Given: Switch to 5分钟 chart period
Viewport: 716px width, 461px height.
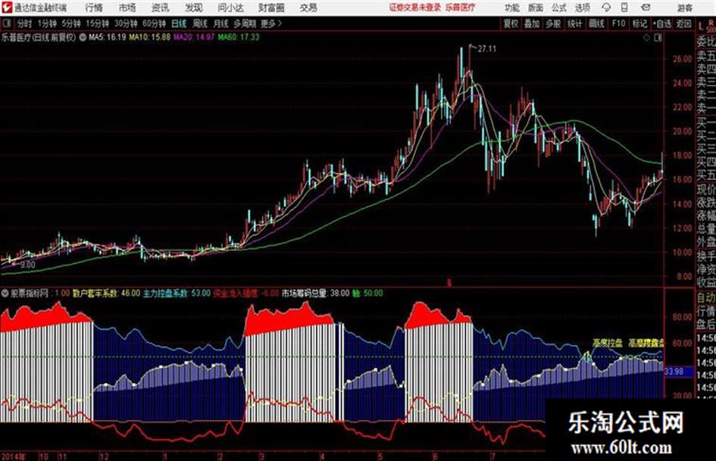Looking at the screenshot, I should pyautogui.click(x=70, y=23).
